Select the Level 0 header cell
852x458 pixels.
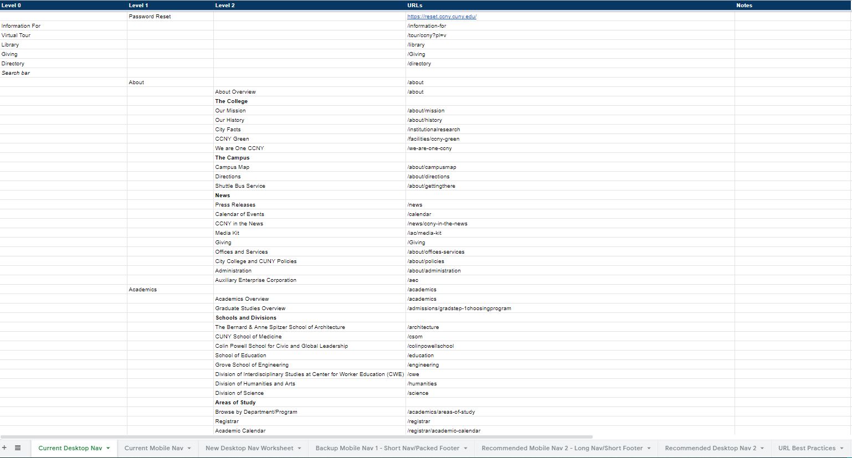[x=64, y=5]
